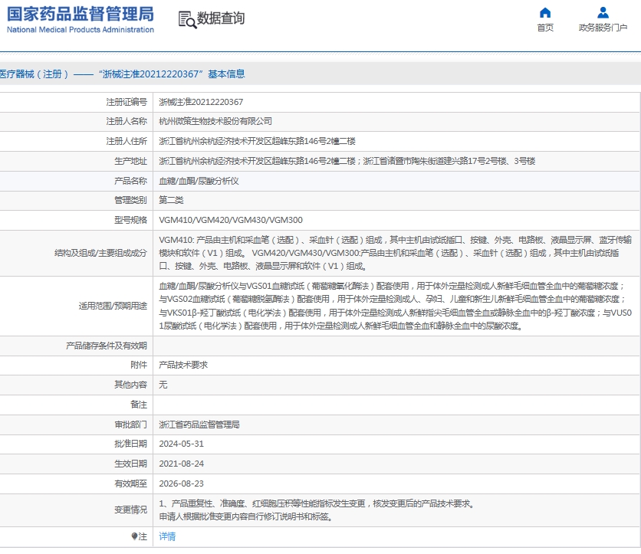Screen dimensions: 641x554
Task: Click the 数据查询 search document icon
Action: (187, 20)
